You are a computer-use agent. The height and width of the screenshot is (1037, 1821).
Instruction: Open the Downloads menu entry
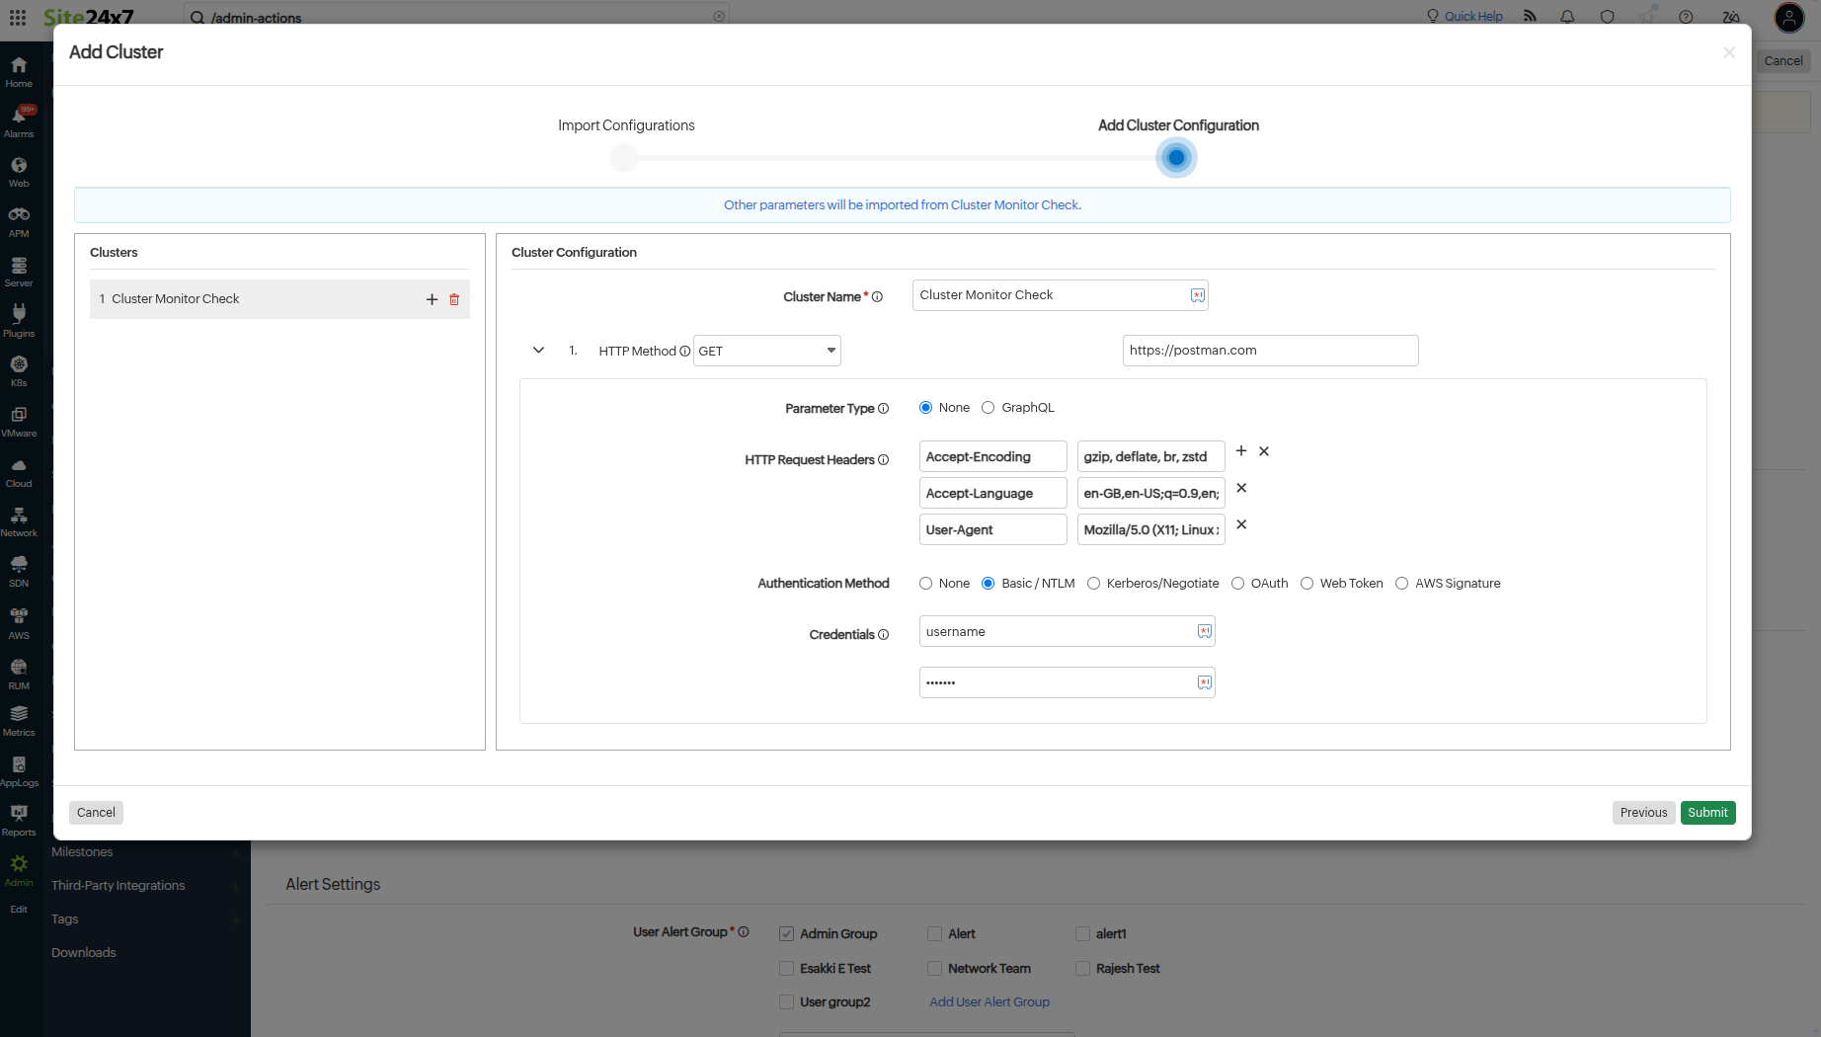(x=83, y=952)
